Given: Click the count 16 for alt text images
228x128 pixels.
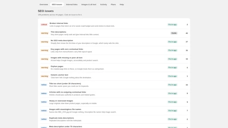Looking at the screenshot, I should pyautogui.click(x=187, y=59).
